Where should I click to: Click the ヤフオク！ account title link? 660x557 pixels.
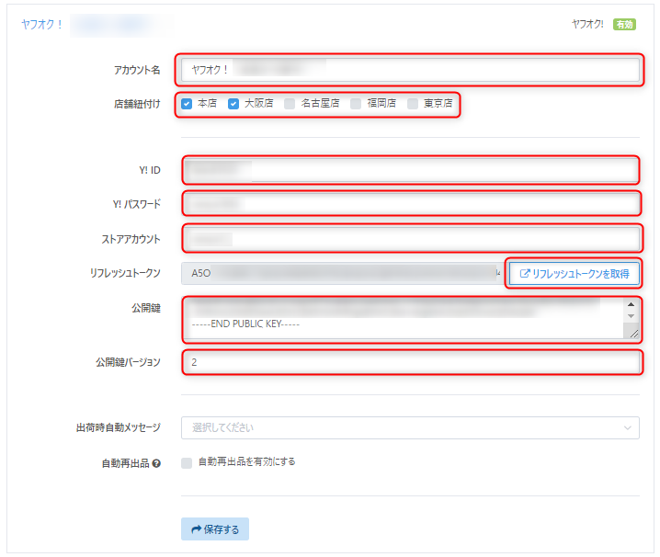pos(42,25)
